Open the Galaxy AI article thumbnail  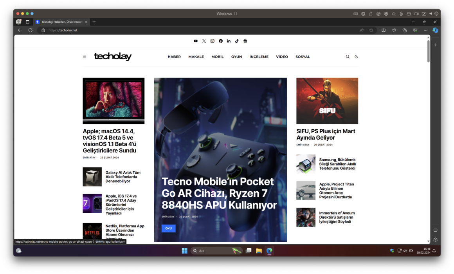pos(92,177)
